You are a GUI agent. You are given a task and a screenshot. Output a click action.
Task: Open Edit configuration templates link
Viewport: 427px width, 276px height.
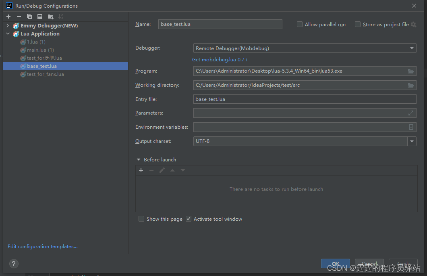point(42,246)
